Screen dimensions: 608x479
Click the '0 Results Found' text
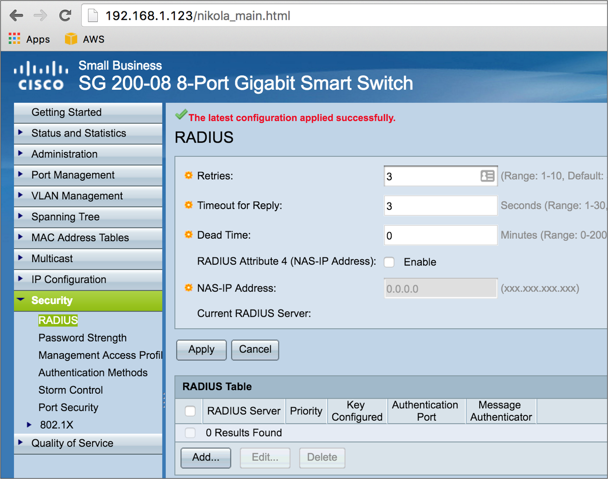244,433
